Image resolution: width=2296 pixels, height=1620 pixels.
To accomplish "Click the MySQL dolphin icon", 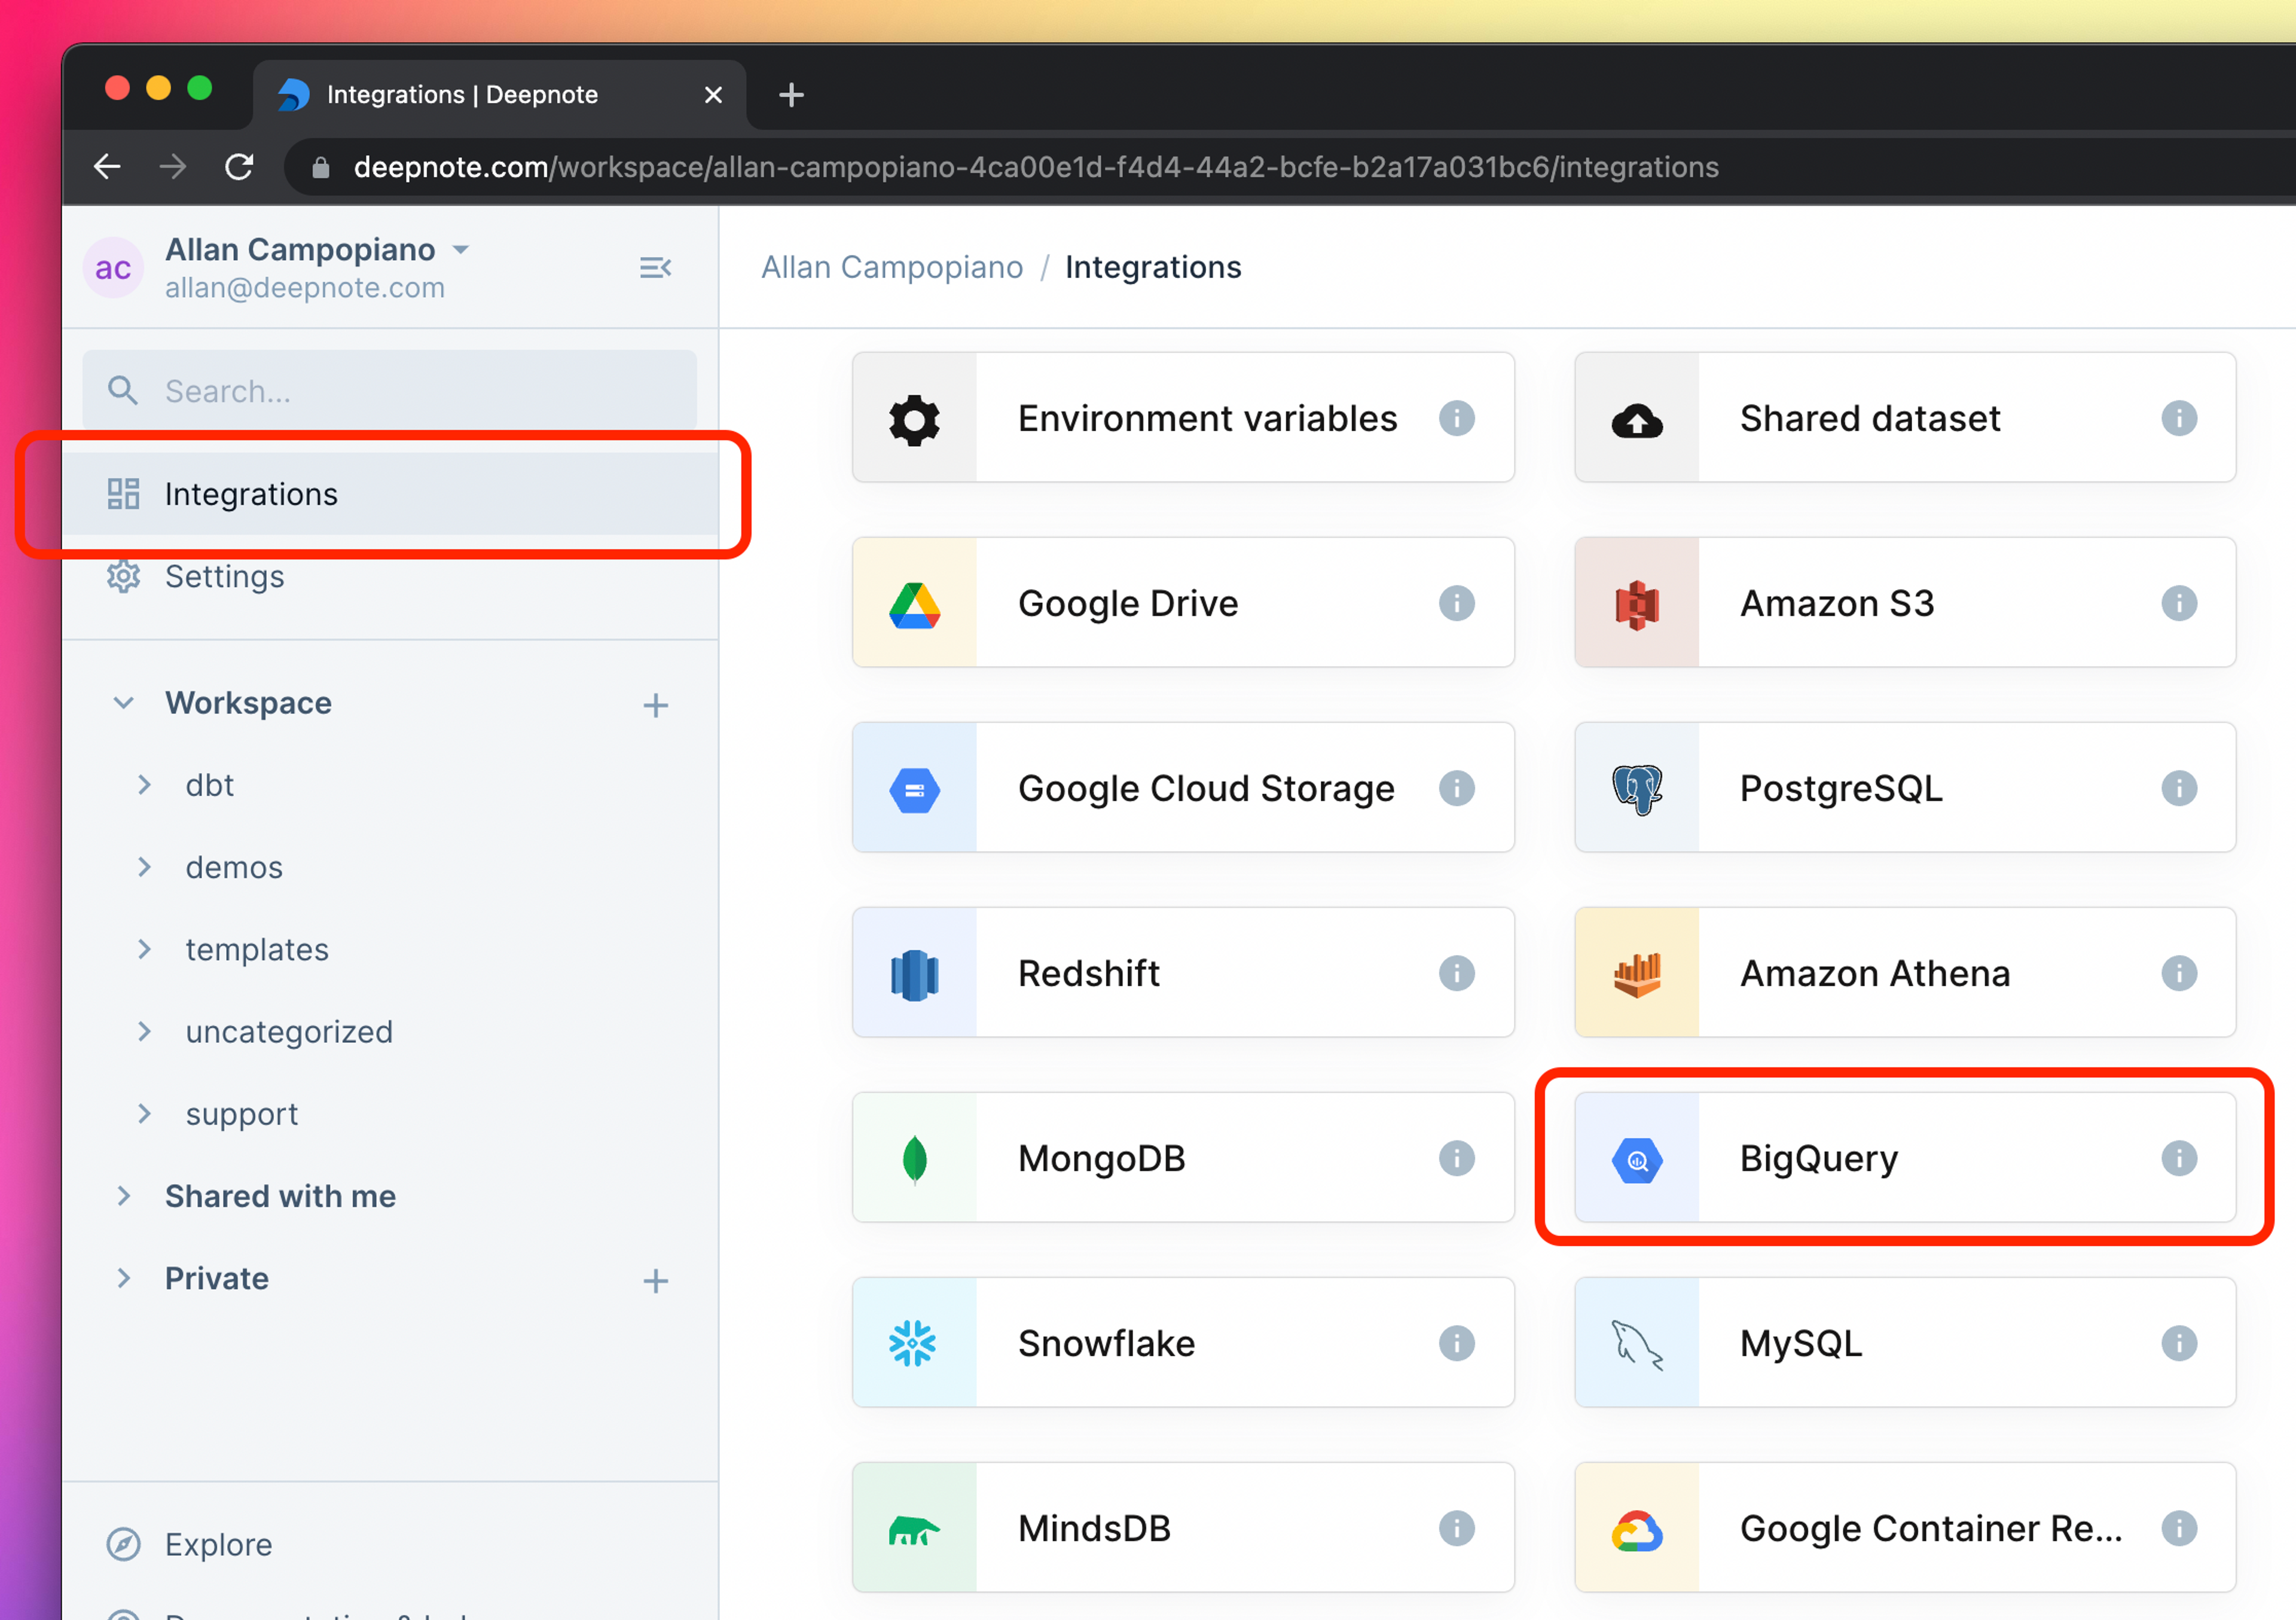I will [1636, 1344].
